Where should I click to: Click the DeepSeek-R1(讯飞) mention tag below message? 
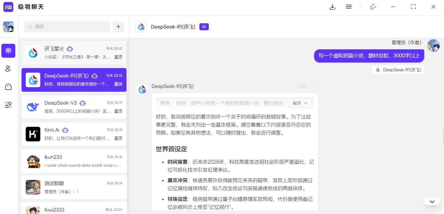[x=398, y=70]
